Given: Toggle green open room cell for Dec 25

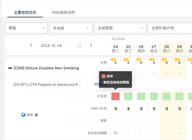Looking at the screenshot, I should tap(128, 96).
